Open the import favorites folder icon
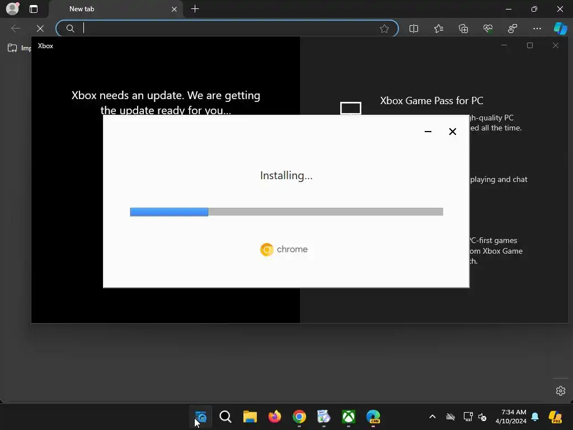The width and height of the screenshot is (573, 430). pos(12,48)
